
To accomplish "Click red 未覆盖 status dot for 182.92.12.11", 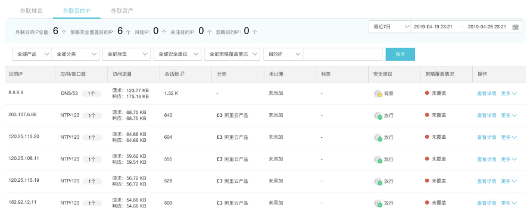I will [x=427, y=203].
